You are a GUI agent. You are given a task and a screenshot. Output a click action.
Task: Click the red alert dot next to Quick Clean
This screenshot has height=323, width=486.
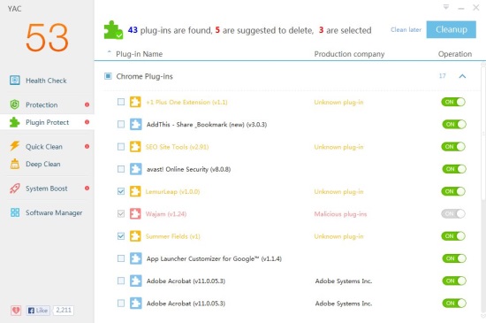[87, 146]
